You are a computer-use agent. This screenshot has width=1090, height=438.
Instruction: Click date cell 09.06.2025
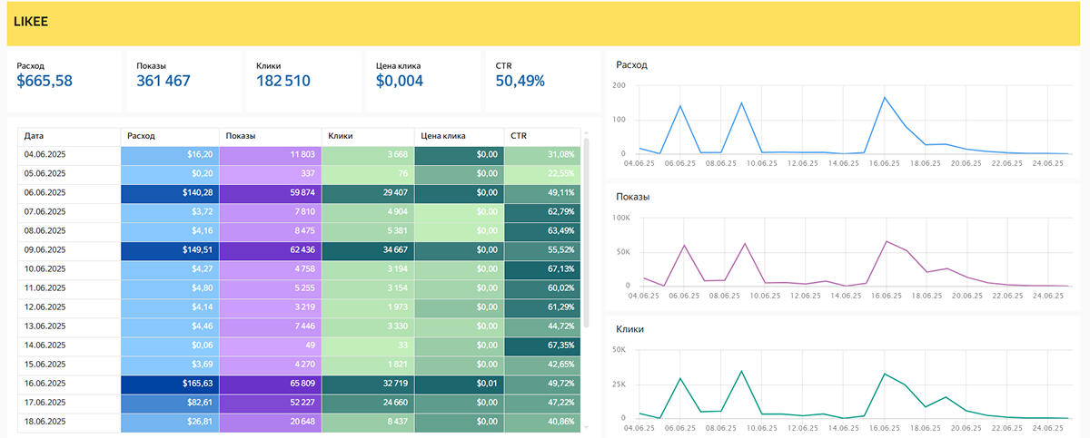[x=69, y=250]
